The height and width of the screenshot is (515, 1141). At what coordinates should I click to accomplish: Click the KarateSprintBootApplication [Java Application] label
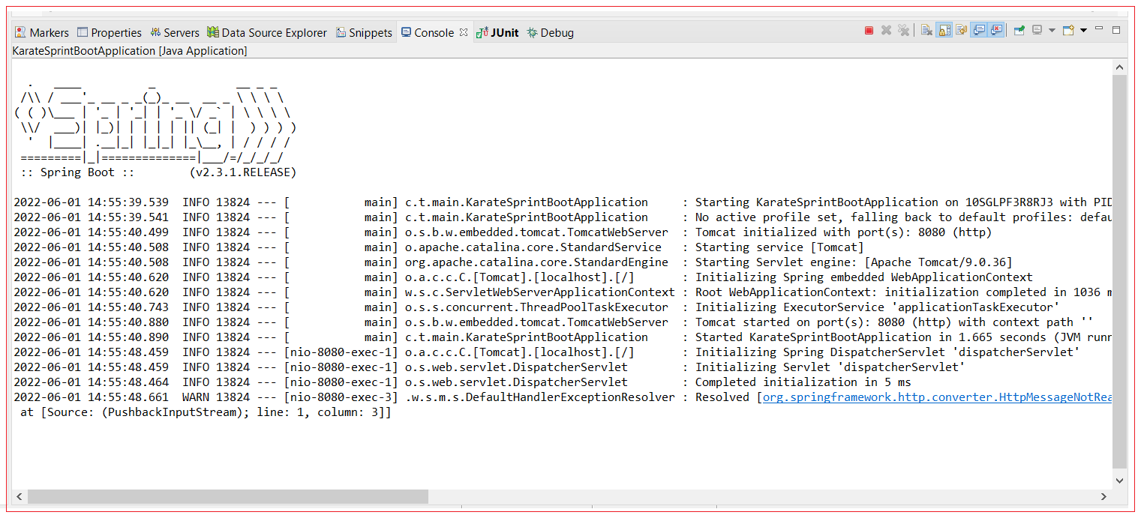coord(130,51)
